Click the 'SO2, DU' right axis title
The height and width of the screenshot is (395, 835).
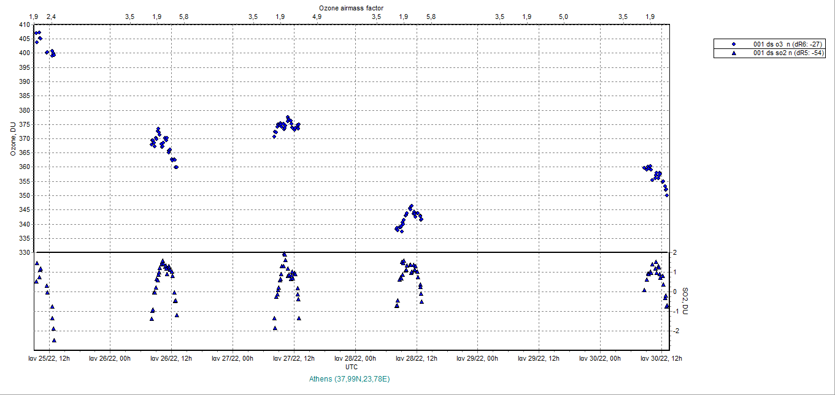[685, 302]
